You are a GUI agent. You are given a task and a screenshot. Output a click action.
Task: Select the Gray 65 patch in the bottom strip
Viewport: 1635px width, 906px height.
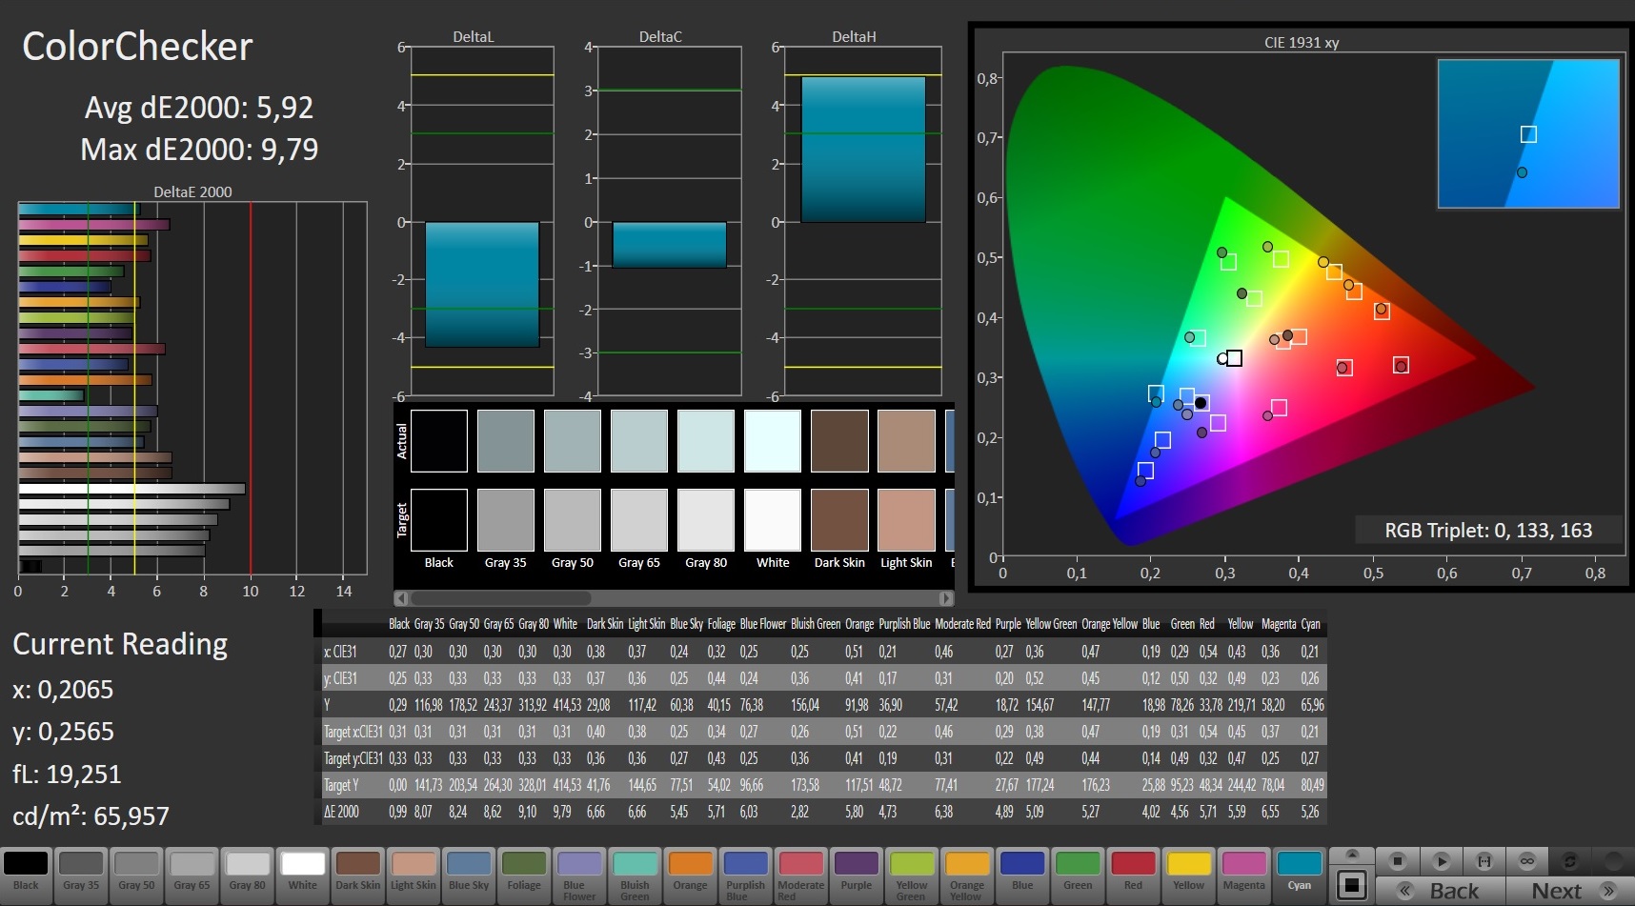click(x=192, y=876)
